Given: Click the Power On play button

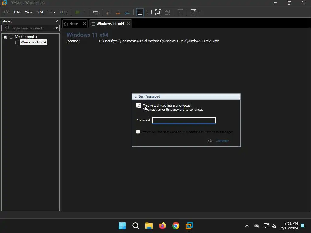Looking at the screenshot, I should coord(77,12).
